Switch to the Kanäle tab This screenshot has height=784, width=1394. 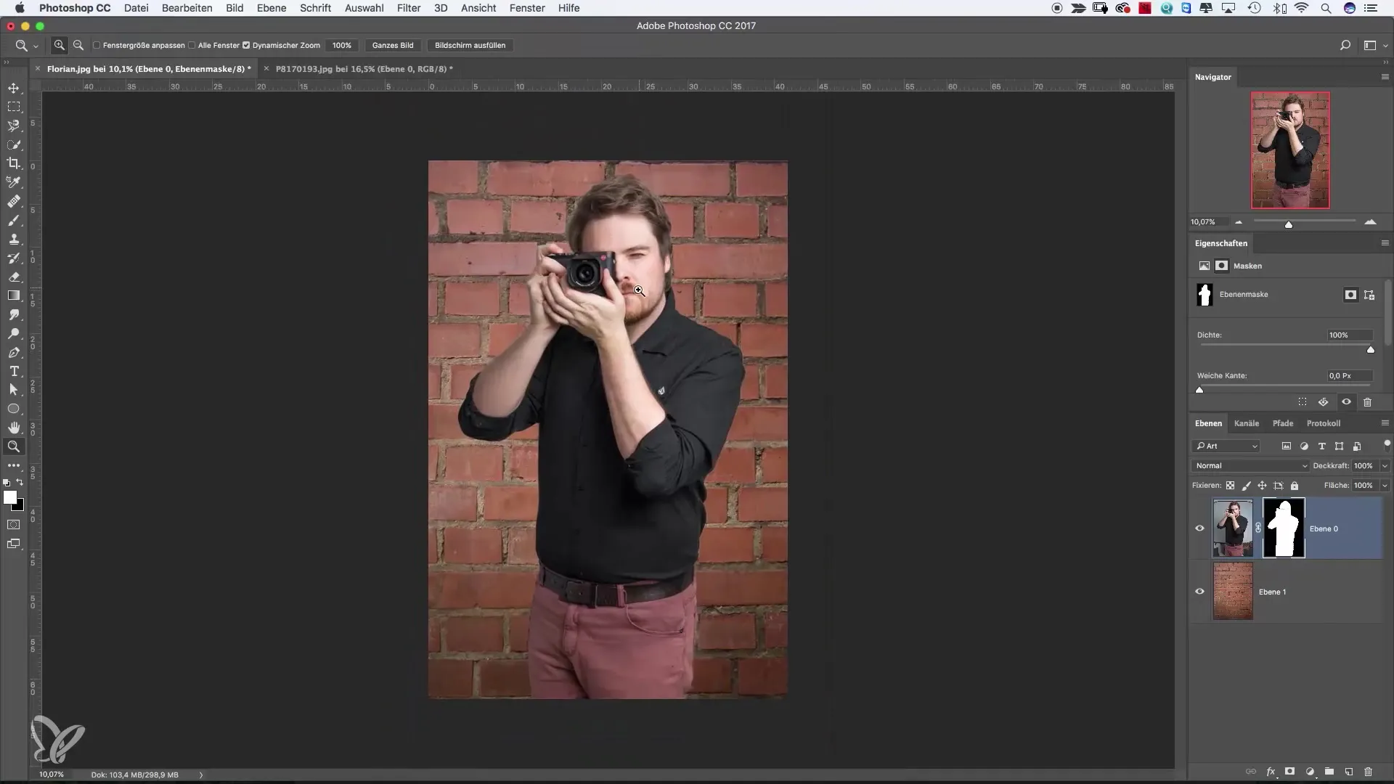point(1247,423)
